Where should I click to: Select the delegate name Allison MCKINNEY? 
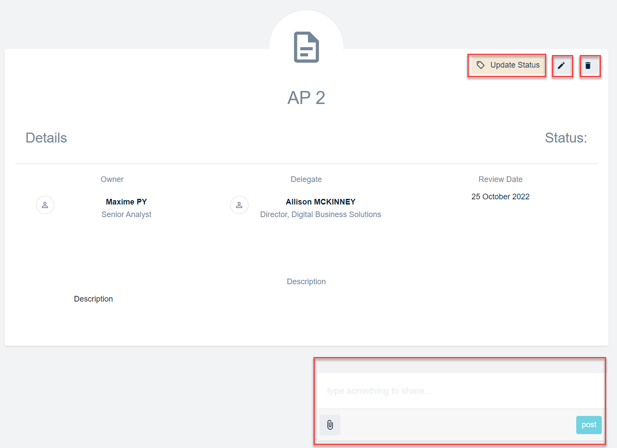coord(320,202)
